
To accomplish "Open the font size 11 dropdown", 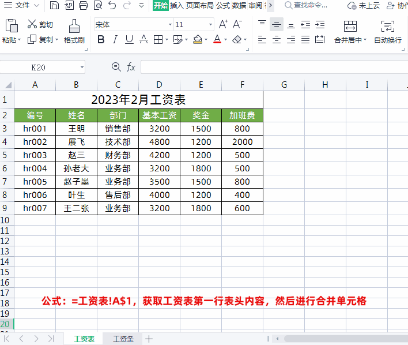I will coord(210,24).
